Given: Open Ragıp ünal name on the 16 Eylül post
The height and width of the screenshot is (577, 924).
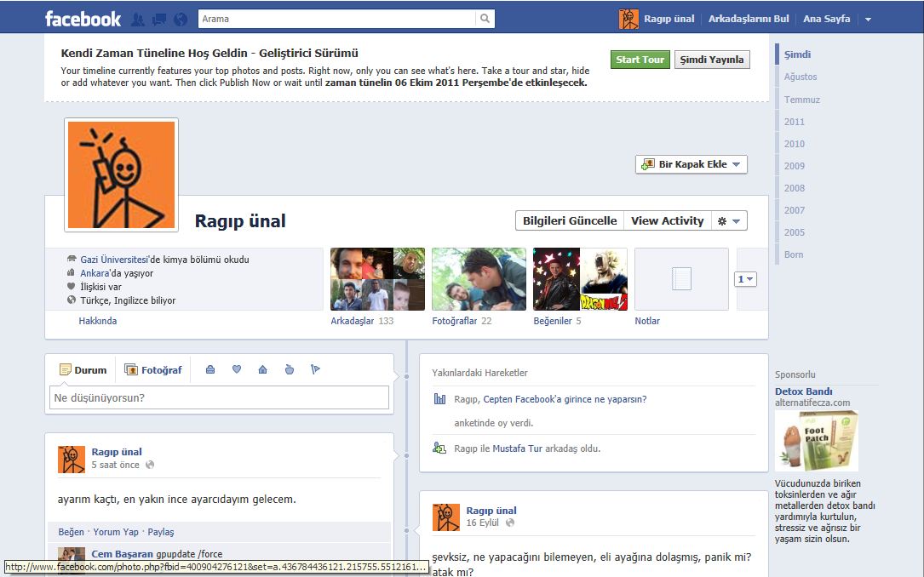Looking at the screenshot, I should pos(491,511).
